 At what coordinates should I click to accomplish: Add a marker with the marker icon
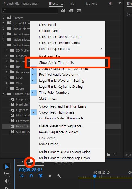pos(50,176)
